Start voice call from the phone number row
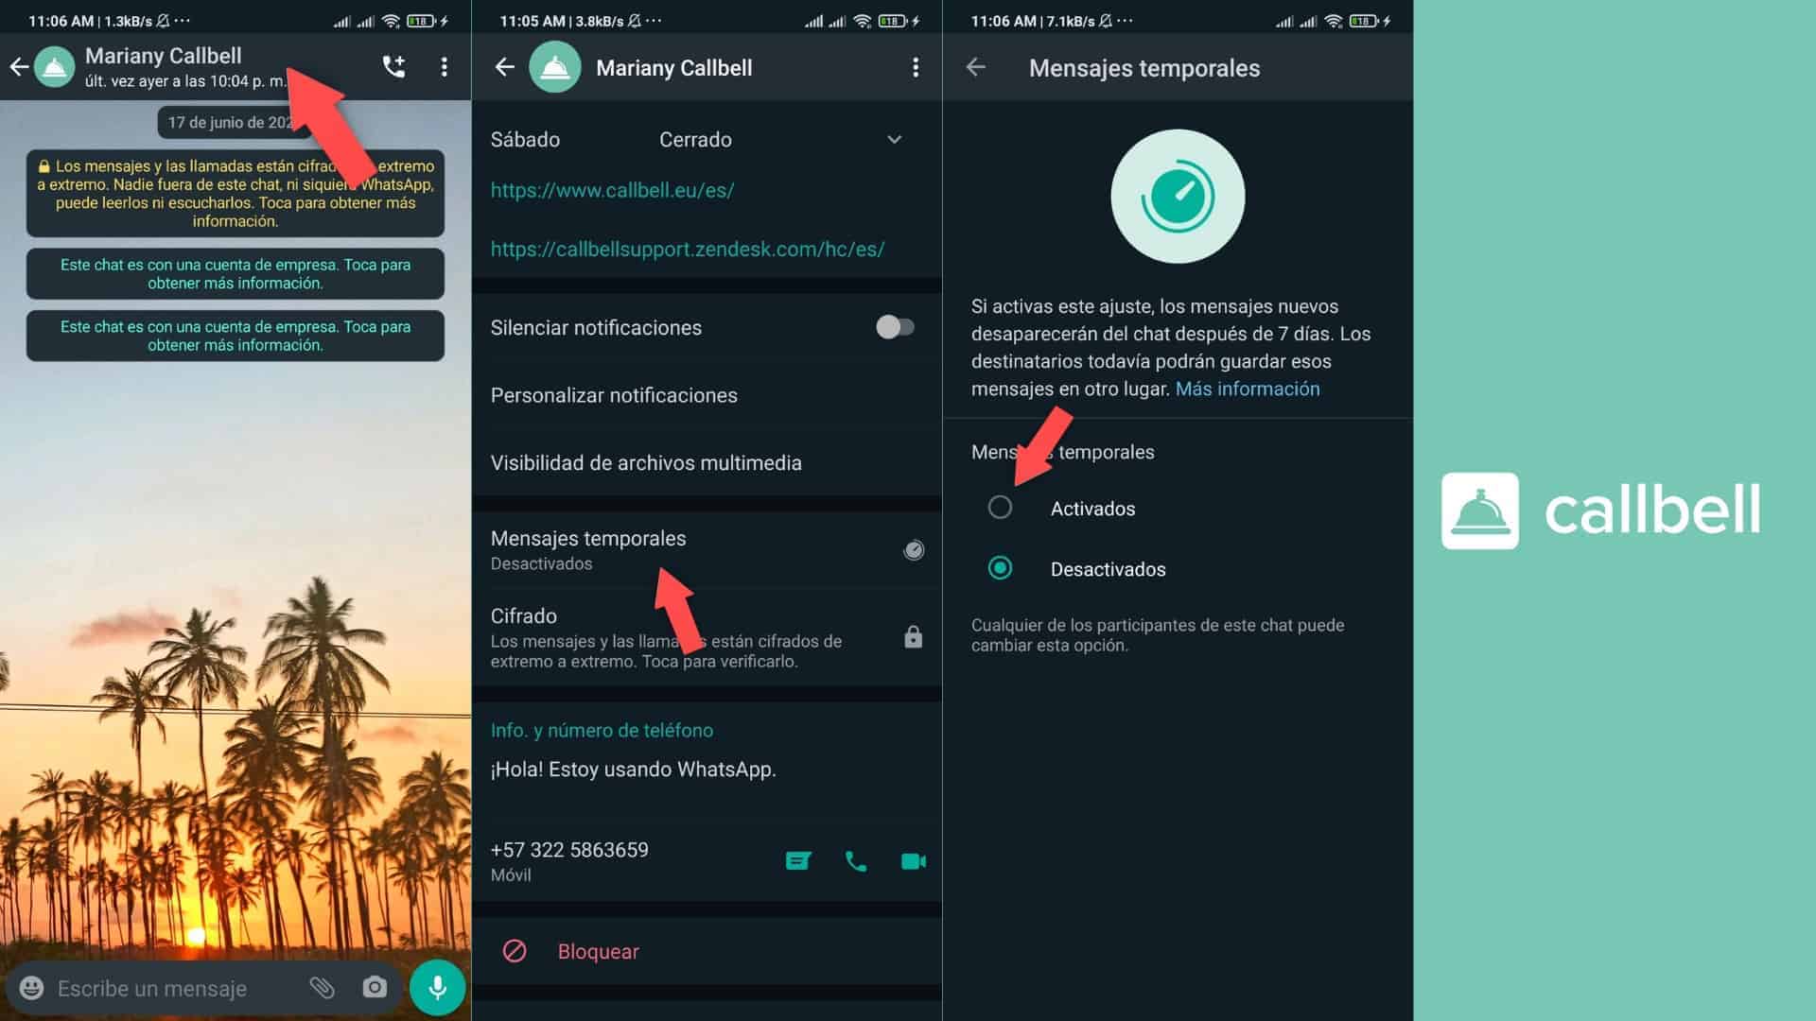This screenshot has width=1816, height=1021. point(855,861)
